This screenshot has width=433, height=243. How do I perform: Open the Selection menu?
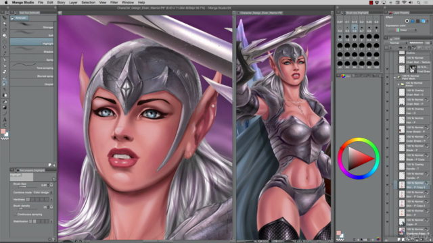(89, 3)
